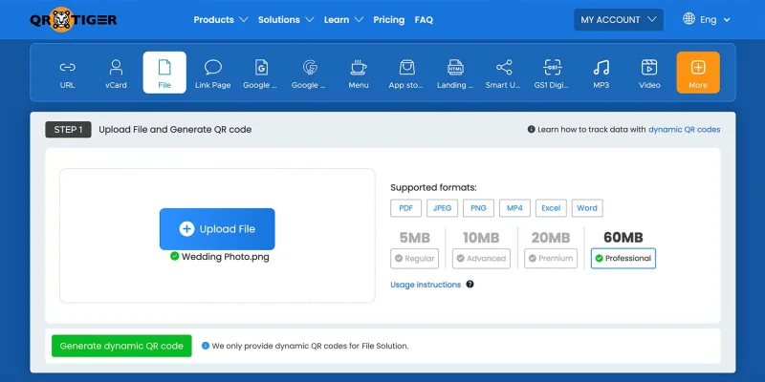765x382 pixels.
Task: Select the File QR code type
Action: coord(164,73)
